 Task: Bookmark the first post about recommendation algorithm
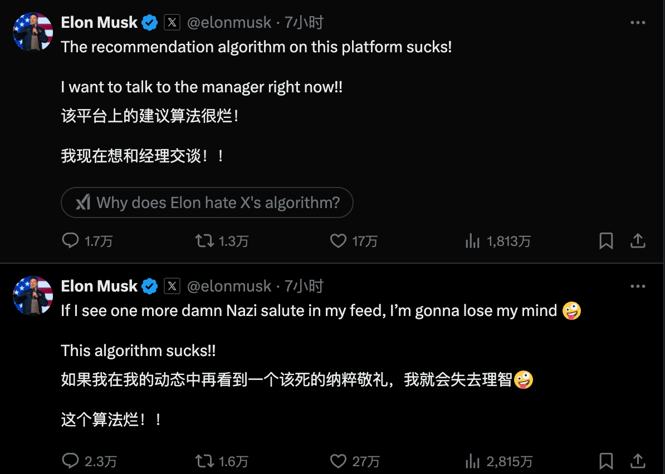point(606,240)
